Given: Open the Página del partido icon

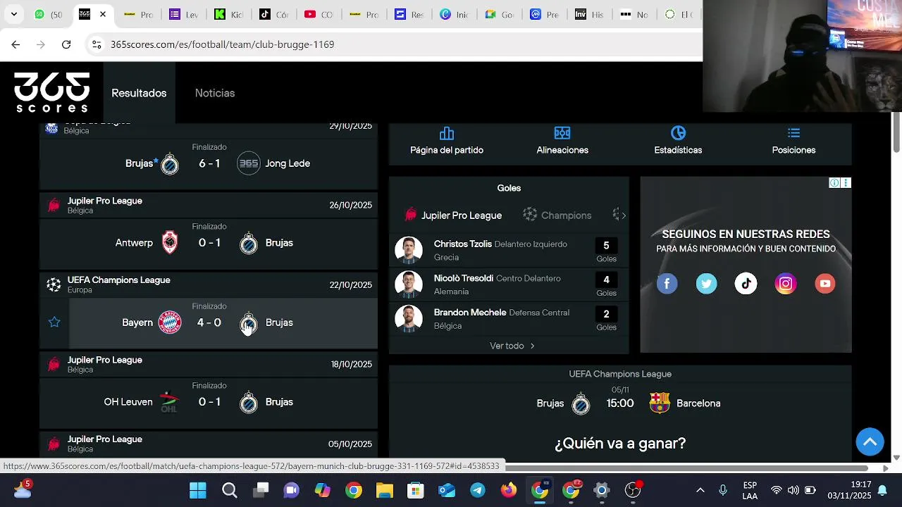Looking at the screenshot, I should [x=447, y=134].
